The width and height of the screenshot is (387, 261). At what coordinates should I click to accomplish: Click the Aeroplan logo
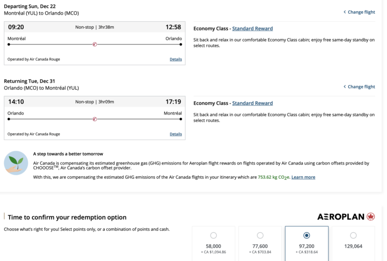coord(341,217)
